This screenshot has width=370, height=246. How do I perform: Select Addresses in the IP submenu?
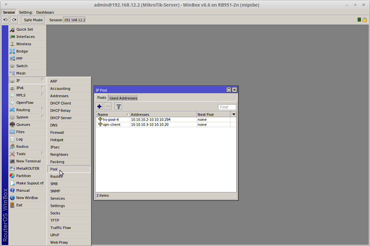click(x=69, y=96)
